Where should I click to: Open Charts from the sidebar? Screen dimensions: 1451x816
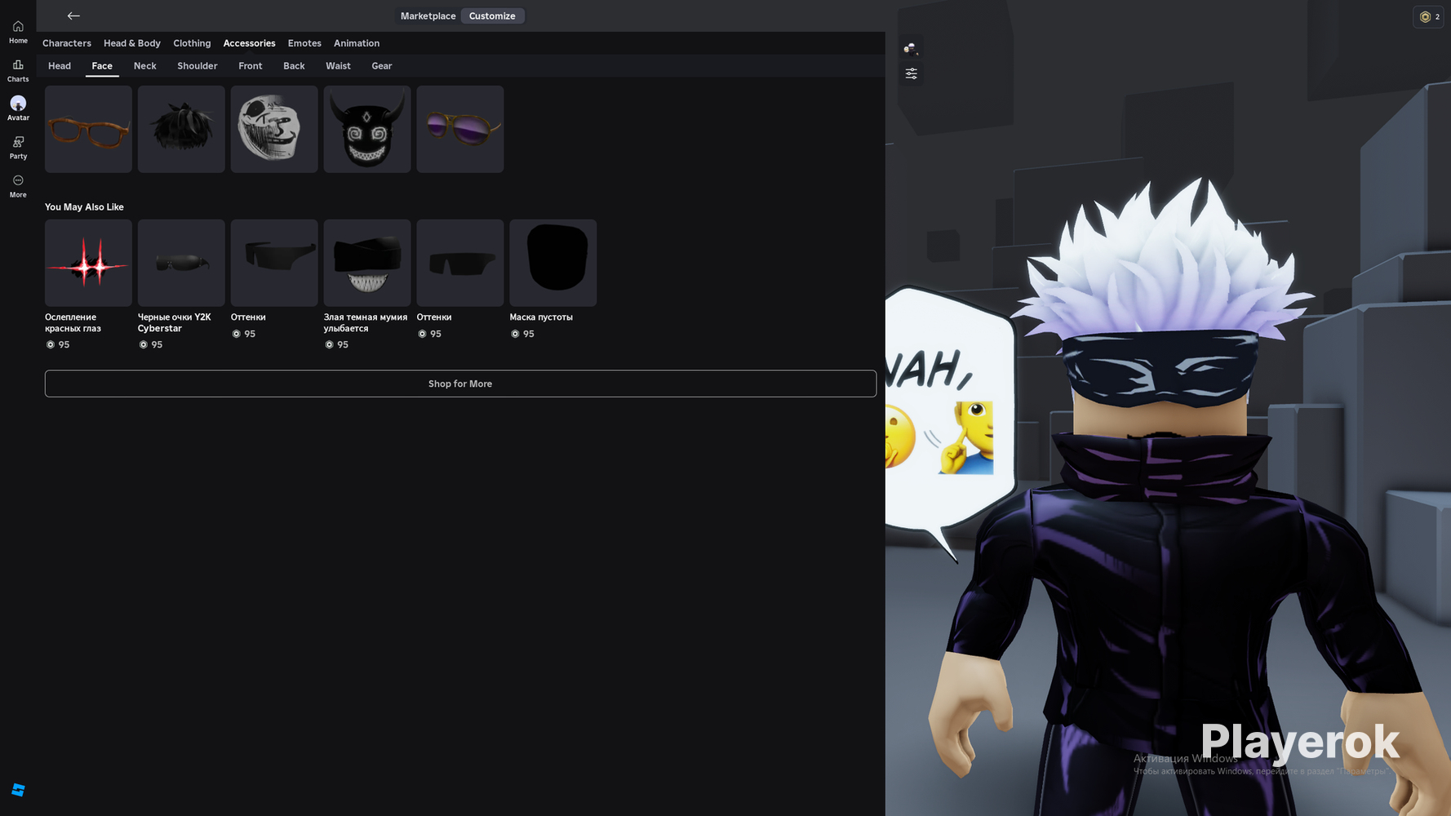point(18,70)
